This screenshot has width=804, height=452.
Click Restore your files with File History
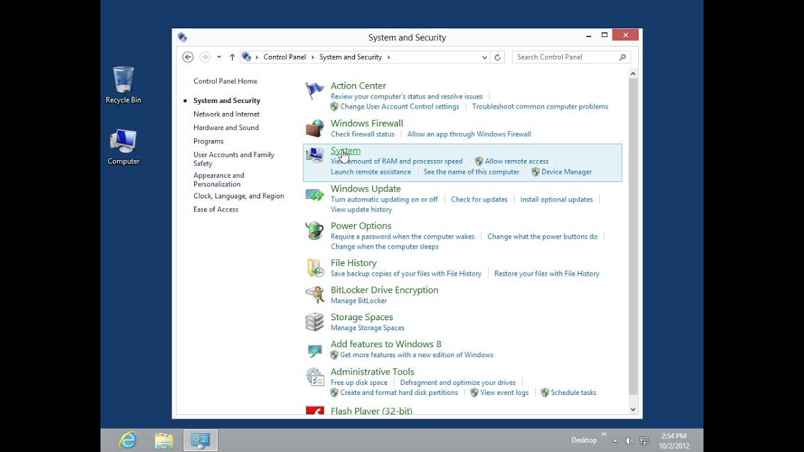click(x=546, y=274)
